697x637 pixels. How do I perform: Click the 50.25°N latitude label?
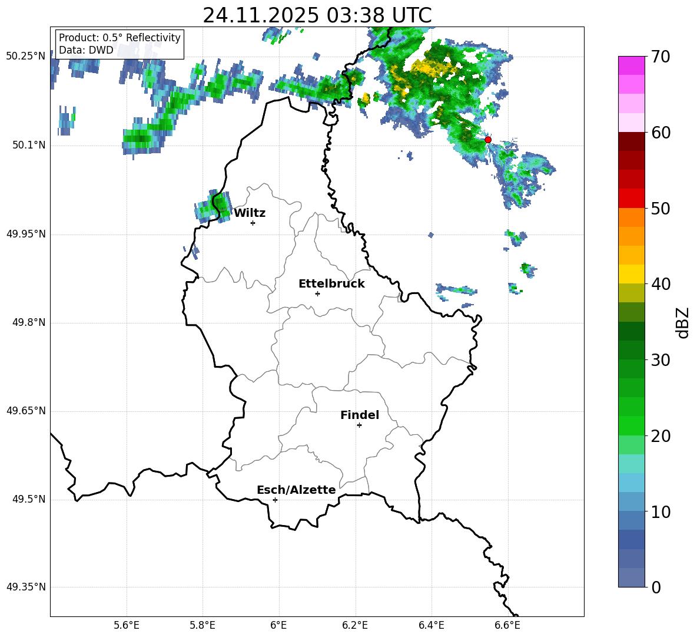tap(26, 57)
